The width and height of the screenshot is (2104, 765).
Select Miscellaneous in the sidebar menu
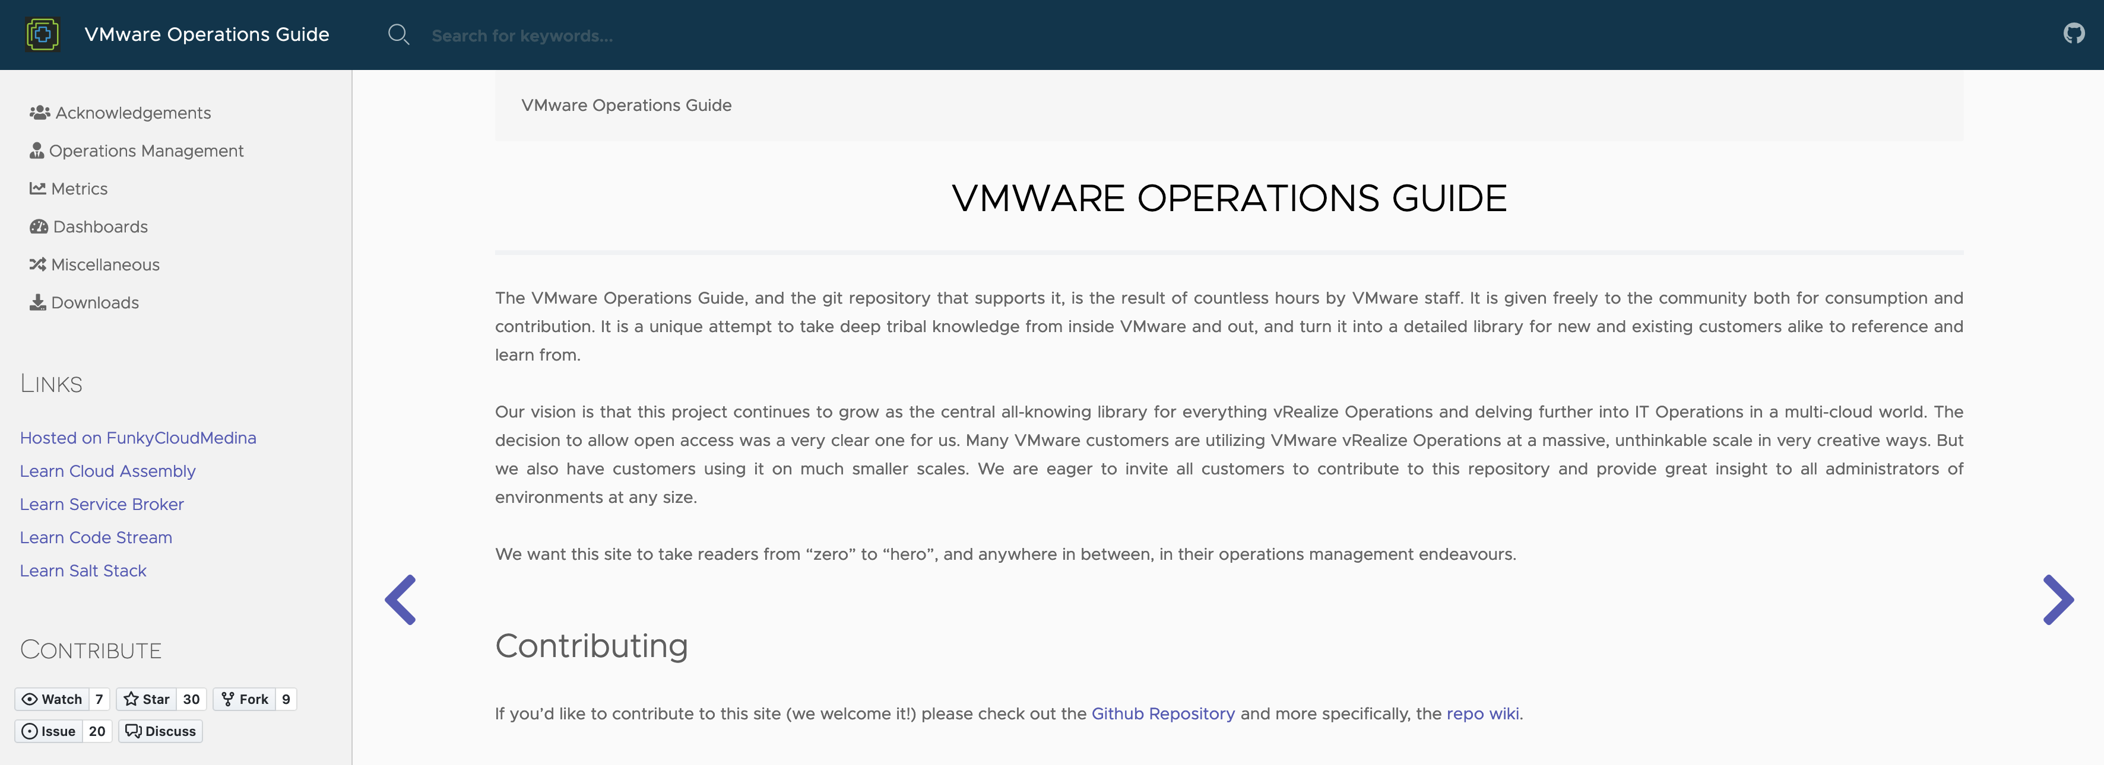pyautogui.click(x=104, y=264)
